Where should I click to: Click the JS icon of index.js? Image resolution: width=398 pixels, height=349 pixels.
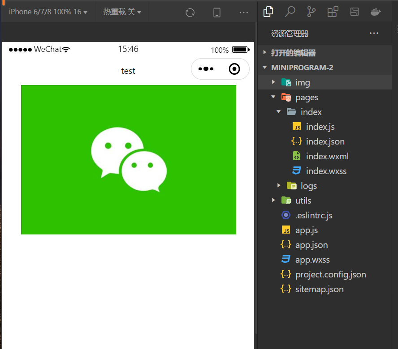pos(297,127)
